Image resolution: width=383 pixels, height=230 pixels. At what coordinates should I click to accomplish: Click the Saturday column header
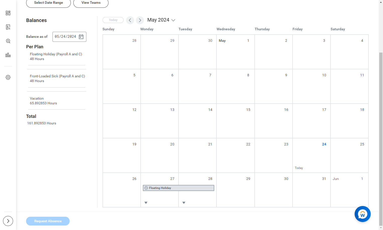coord(338,29)
